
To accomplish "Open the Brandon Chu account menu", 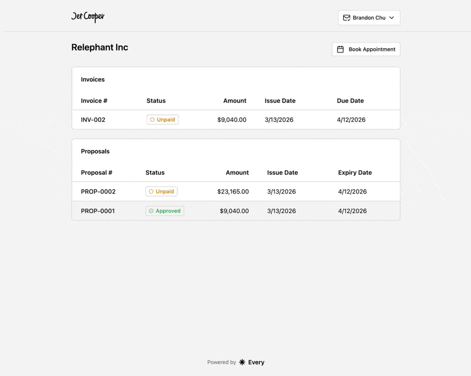I will point(369,18).
